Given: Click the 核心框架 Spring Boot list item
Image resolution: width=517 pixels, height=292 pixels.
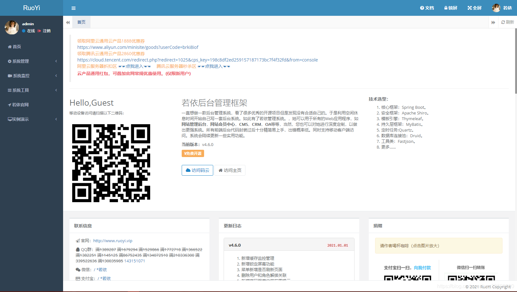Looking at the screenshot, I should [x=404, y=107].
